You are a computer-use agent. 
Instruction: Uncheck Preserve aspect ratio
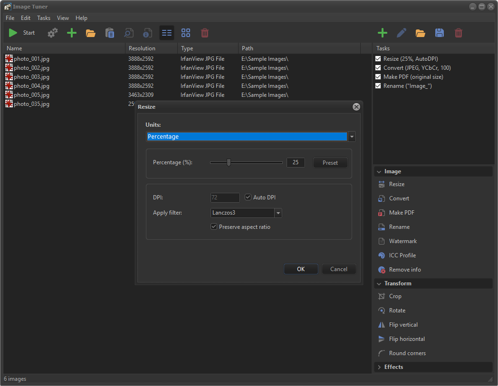click(214, 227)
